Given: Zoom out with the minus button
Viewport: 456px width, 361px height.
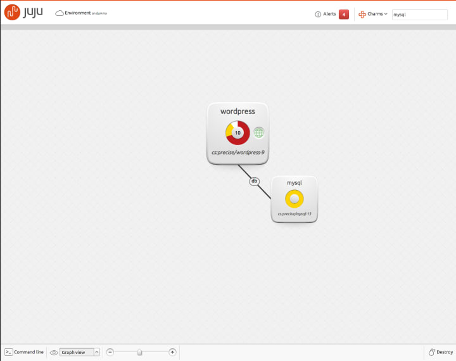Looking at the screenshot, I should [x=110, y=352].
